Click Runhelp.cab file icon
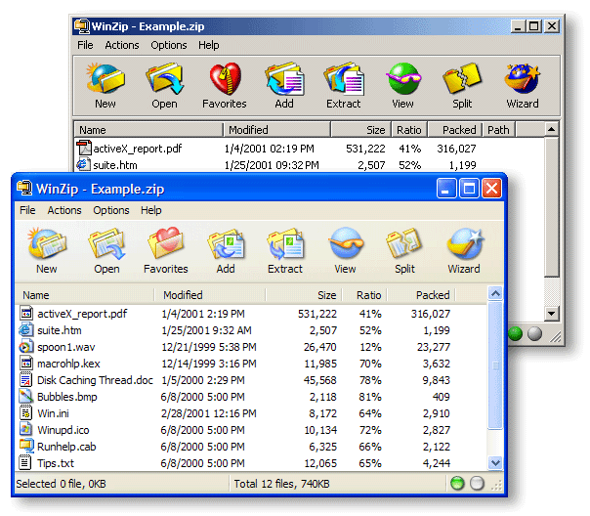The image size is (590, 516). coord(26,446)
